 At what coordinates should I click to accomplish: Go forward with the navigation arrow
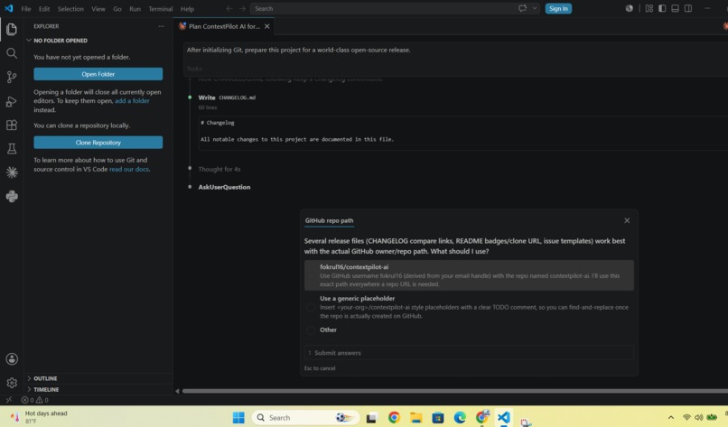pos(242,8)
